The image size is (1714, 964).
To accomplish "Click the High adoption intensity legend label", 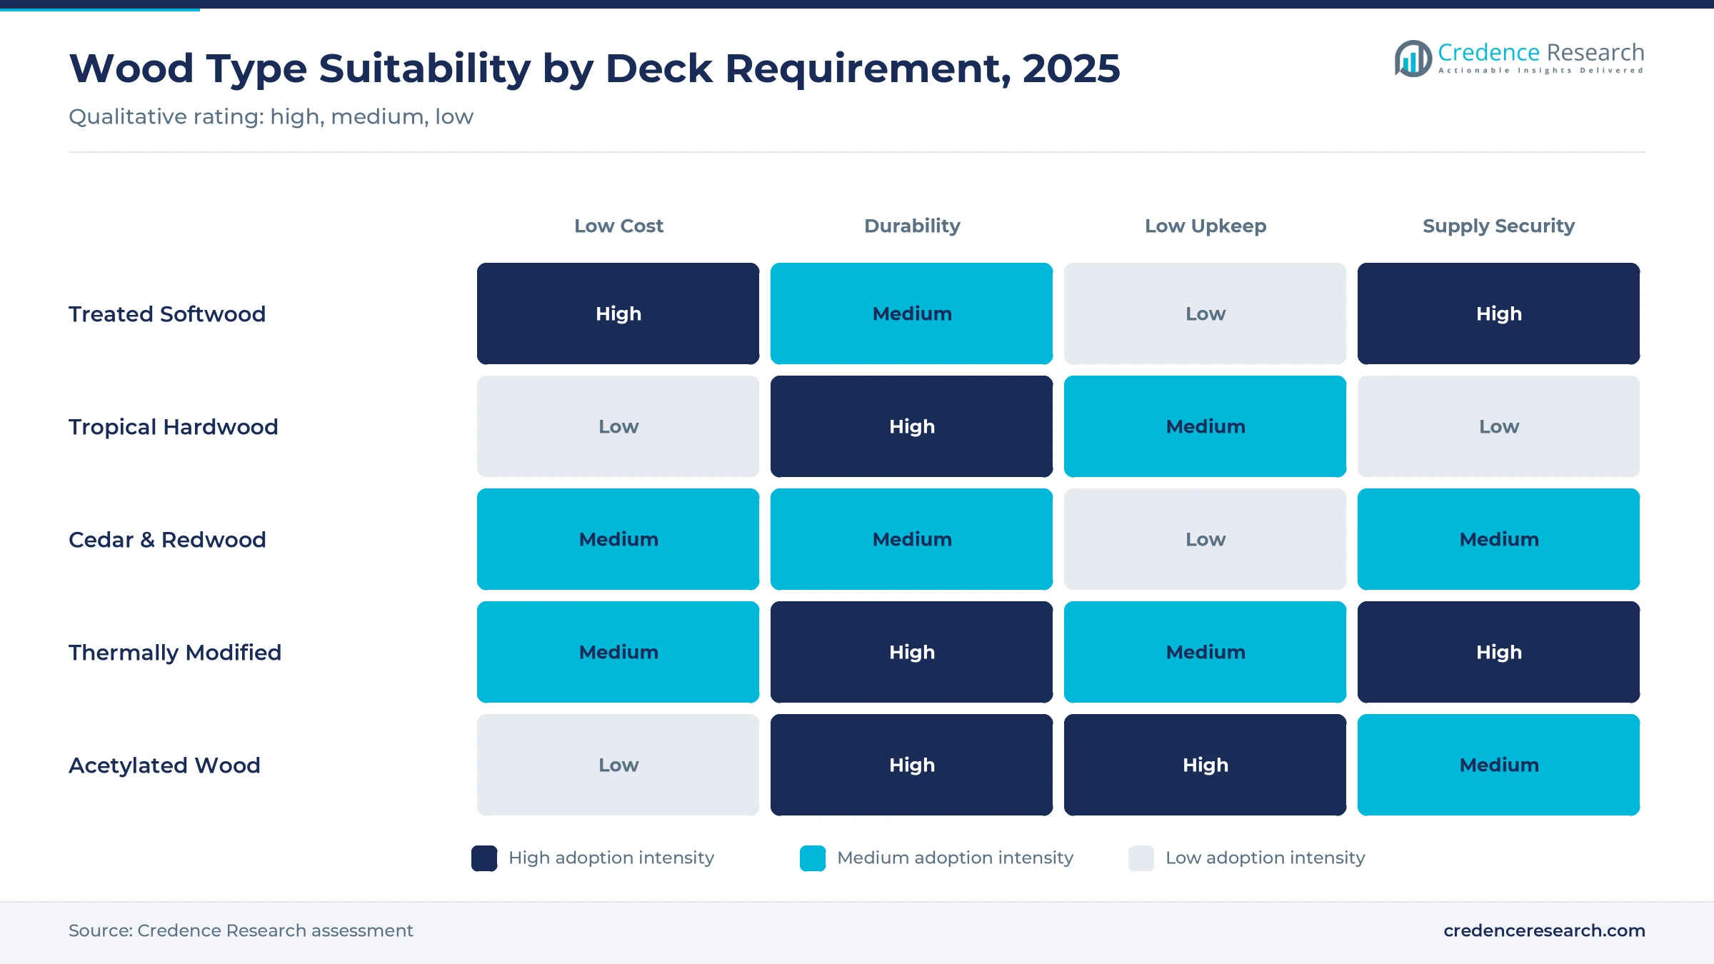I will [611, 858].
